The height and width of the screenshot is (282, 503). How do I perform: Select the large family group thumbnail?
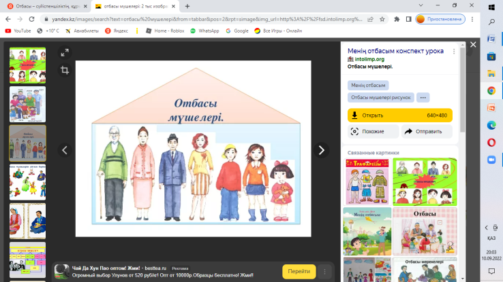click(x=27, y=104)
